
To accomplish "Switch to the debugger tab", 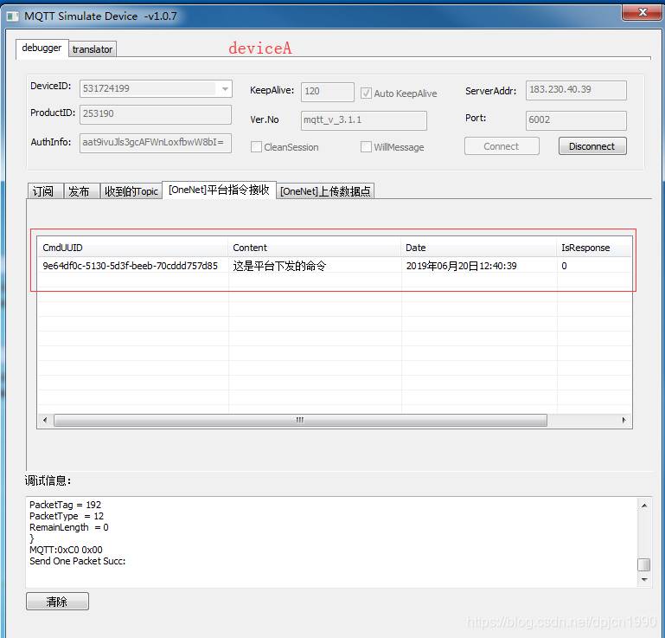I will point(42,48).
